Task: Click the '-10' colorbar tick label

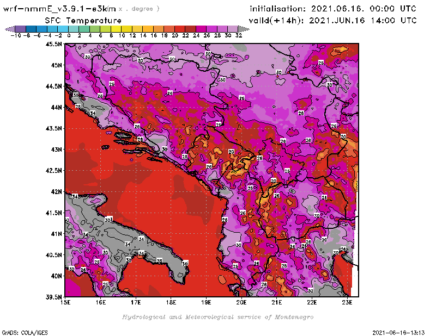Action: point(16,35)
